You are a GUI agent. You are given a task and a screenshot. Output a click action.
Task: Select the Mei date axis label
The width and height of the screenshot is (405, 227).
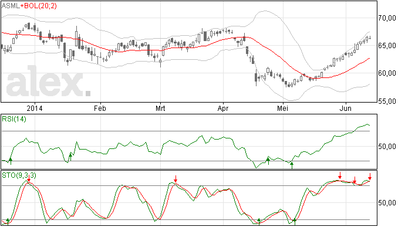(x=282, y=109)
